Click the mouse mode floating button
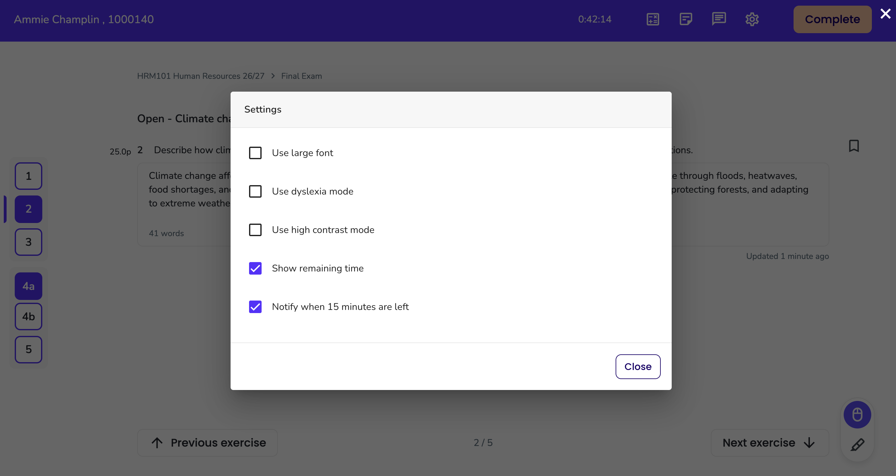 pos(857,415)
